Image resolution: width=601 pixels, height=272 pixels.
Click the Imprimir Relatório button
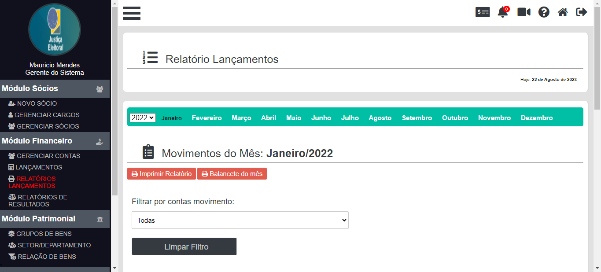pos(162,174)
